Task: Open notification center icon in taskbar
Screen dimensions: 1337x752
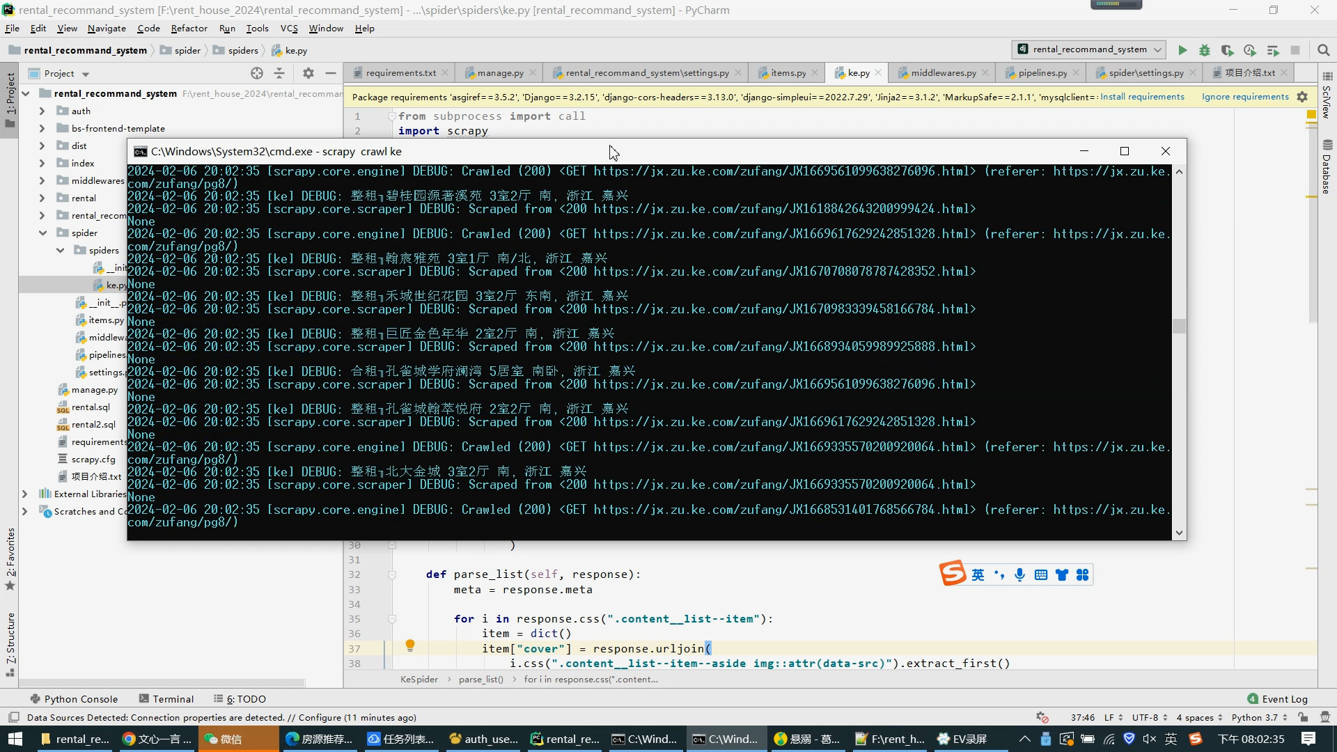Action: 1308,739
